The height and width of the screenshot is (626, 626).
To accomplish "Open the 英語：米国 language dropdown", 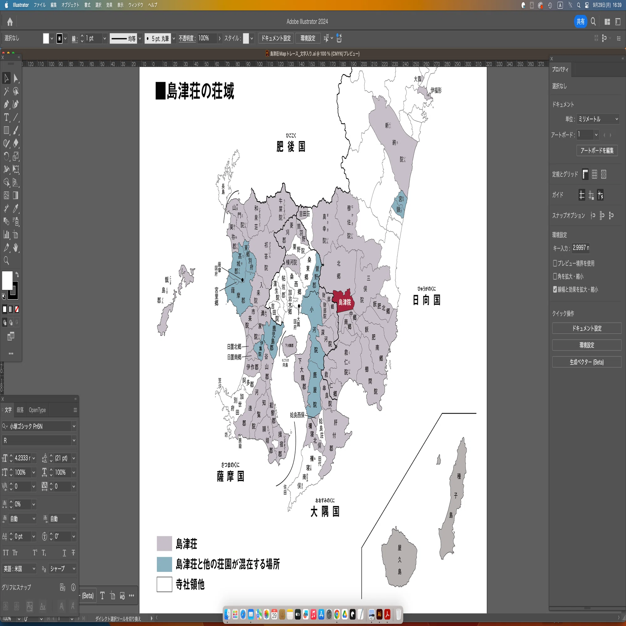I will (19, 569).
